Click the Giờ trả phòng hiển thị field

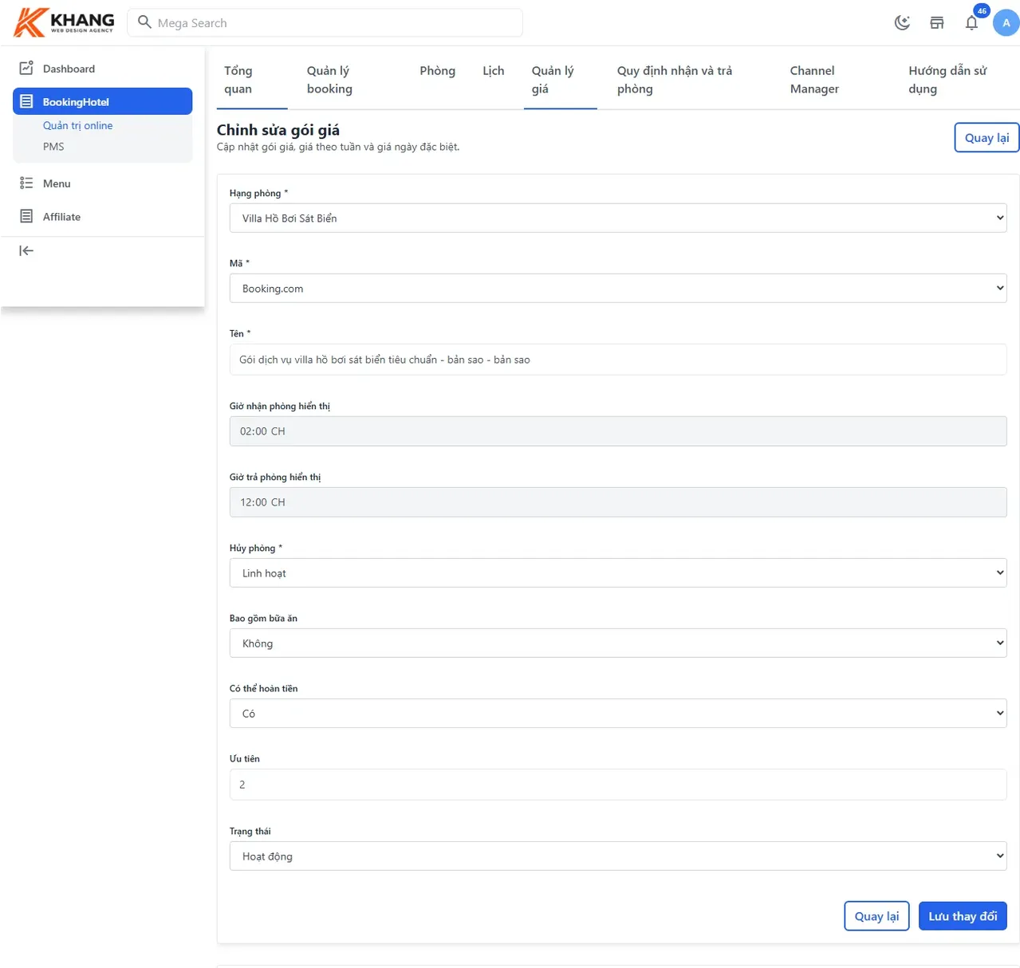618,502
